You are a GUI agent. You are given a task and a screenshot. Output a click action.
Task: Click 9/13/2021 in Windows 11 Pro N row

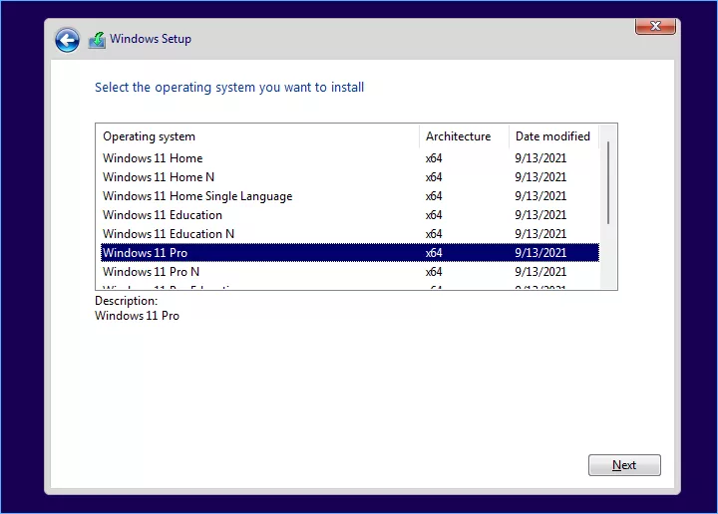(x=540, y=272)
